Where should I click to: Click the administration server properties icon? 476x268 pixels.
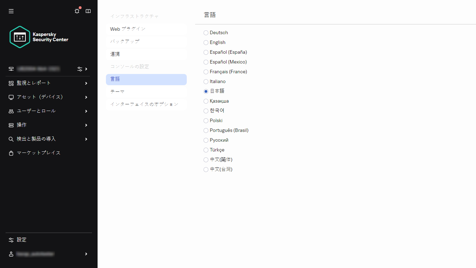(x=80, y=69)
